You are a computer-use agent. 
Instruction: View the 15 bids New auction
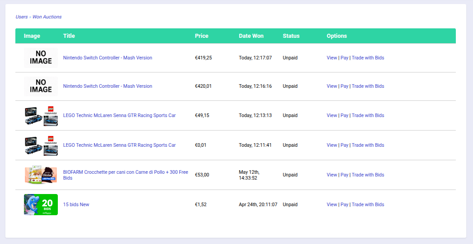pyautogui.click(x=332, y=205)
